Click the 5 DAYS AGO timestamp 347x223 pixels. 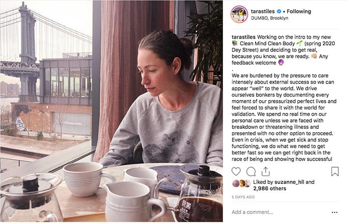pyautogui.click(x=243, y=197)
